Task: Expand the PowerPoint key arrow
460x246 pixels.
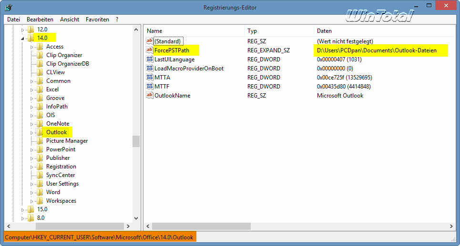Action: [x=31, y=150]
